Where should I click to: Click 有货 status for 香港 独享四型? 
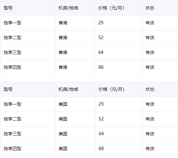tap(150, 67)
